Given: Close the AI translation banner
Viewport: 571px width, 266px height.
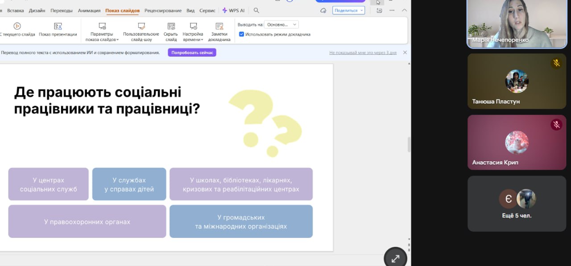Looking at the screenshot, I should (405, 53).
